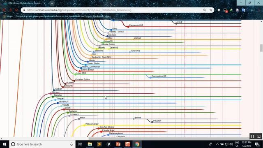Screen dimensions: 263x148
Task: Go forward to the next page
Action: click(x=10, y=10)
